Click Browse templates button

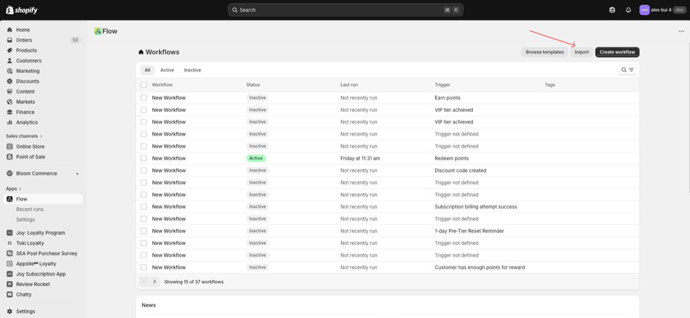pyautogui.click(x=544, y=52)
